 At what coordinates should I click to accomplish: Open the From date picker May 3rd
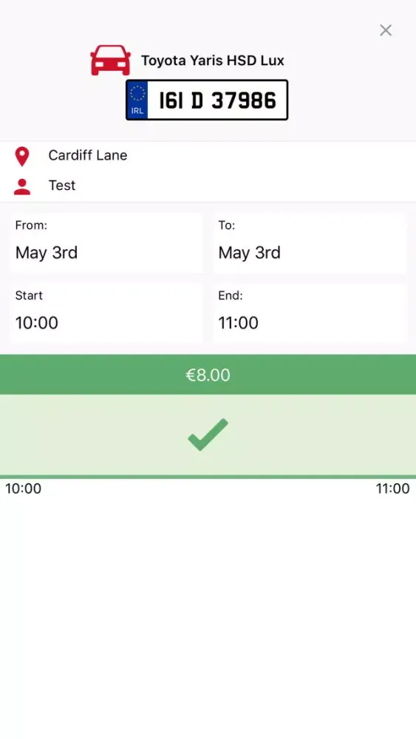click(x=106, y=243)
